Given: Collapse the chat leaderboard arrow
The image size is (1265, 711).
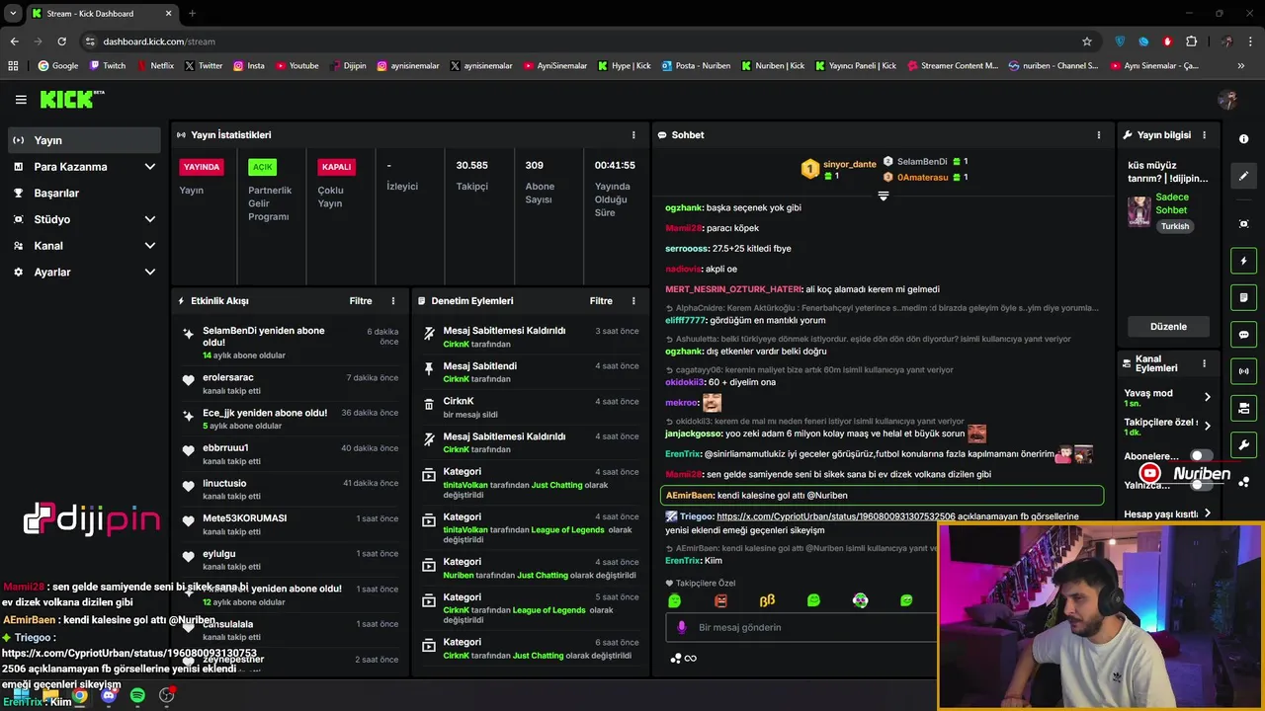Looking at the screenshot, I should click(x=884, y=197).
